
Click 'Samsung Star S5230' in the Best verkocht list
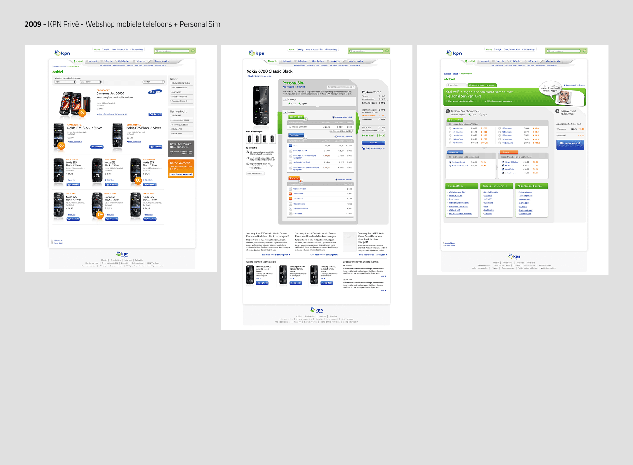[180, 120]
